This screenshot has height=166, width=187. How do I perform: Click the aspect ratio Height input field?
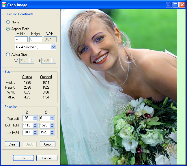36,39
